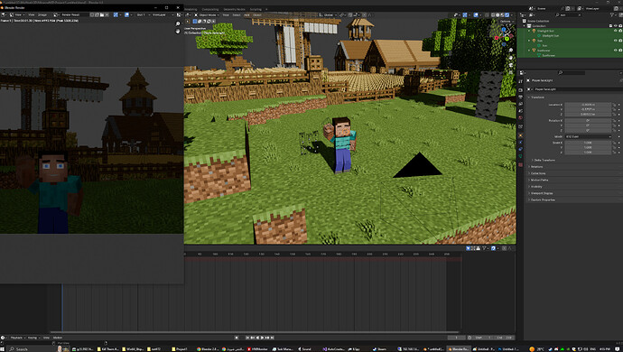Click the Rotation Z value field
The image size is (623, 352).
(588, 130)
